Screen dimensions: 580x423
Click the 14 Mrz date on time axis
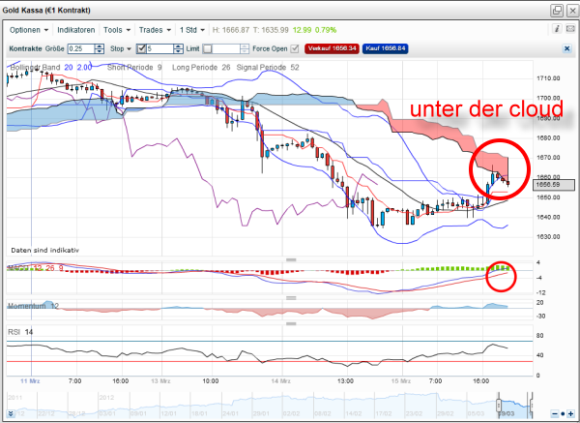tap(280, 380)
